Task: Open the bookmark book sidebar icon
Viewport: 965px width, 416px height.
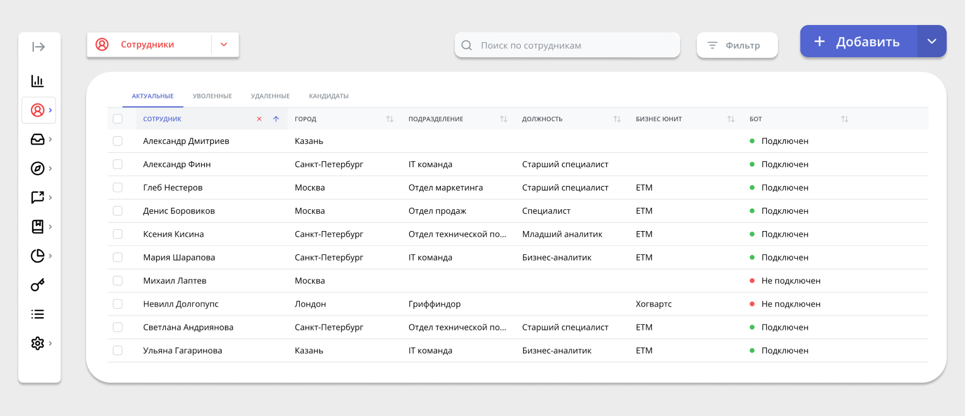Action: point(38,227)
